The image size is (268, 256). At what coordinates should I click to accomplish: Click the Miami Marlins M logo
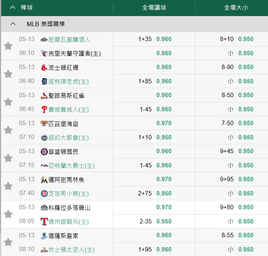(44, 180)
